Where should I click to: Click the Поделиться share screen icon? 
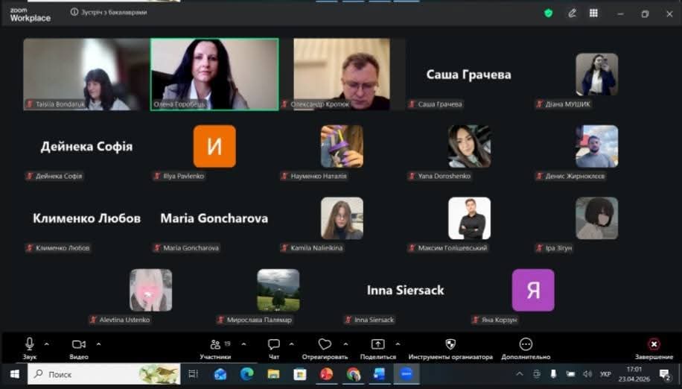[377, 344]
